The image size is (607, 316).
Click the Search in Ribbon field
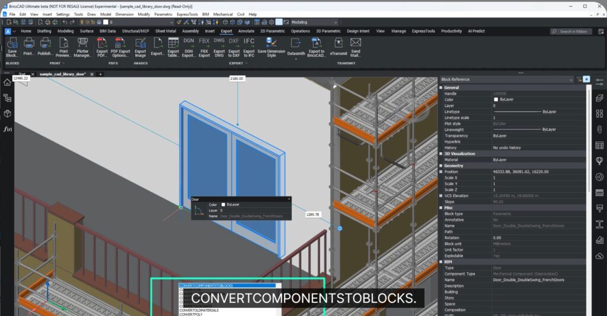(571, 31)
